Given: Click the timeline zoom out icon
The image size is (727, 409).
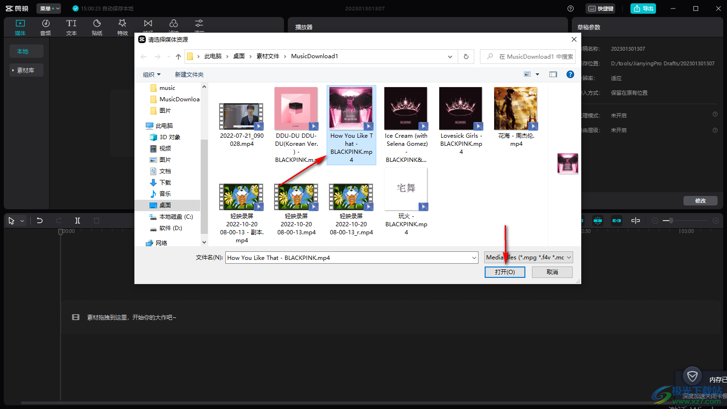Looking at the screenshot, I should click(x=655, y=221).
